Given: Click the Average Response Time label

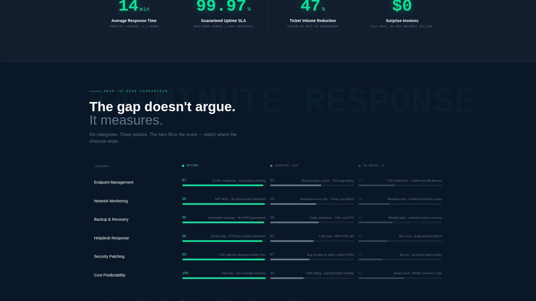Looking at the screenshot, I should pyautogui.click(x=134, y=21).
